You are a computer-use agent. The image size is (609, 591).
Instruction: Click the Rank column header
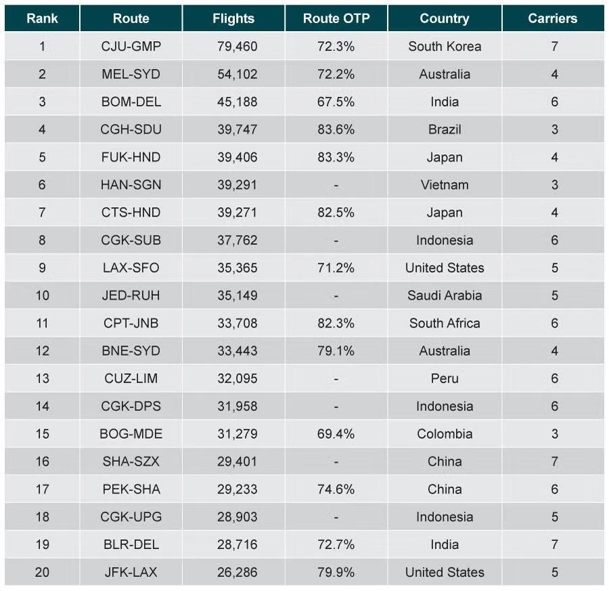(x=42, y=18)
